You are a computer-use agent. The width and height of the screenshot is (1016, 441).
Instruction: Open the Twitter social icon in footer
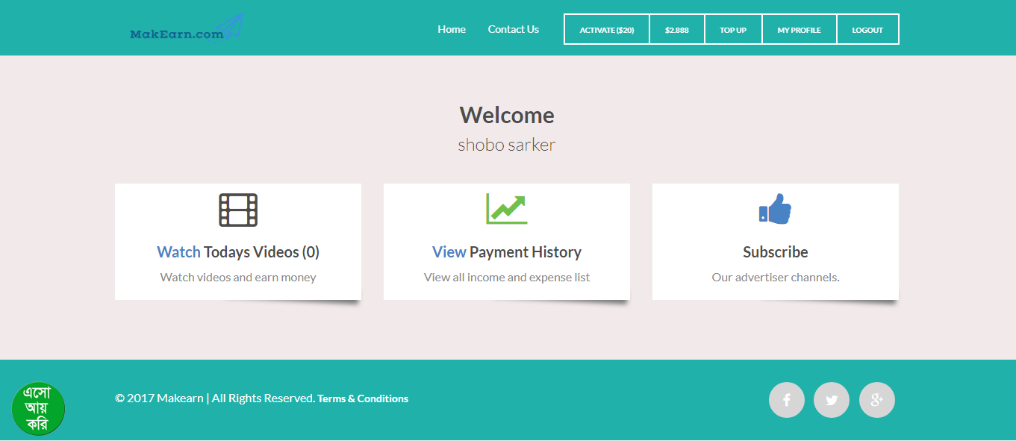tap(832, 400)
